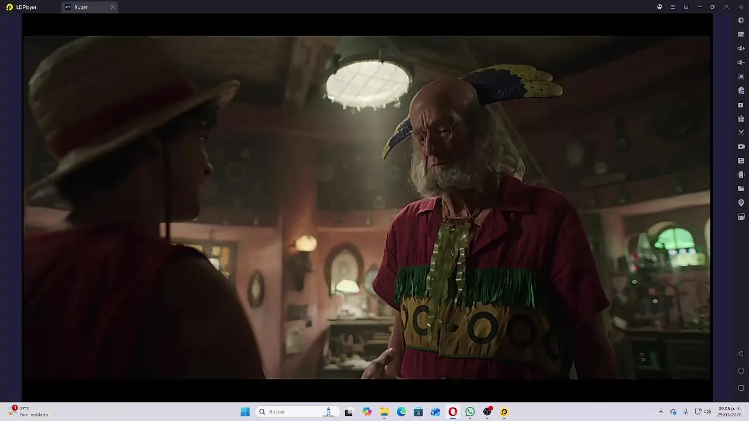Open the operation recorder mouse icon

741,91
